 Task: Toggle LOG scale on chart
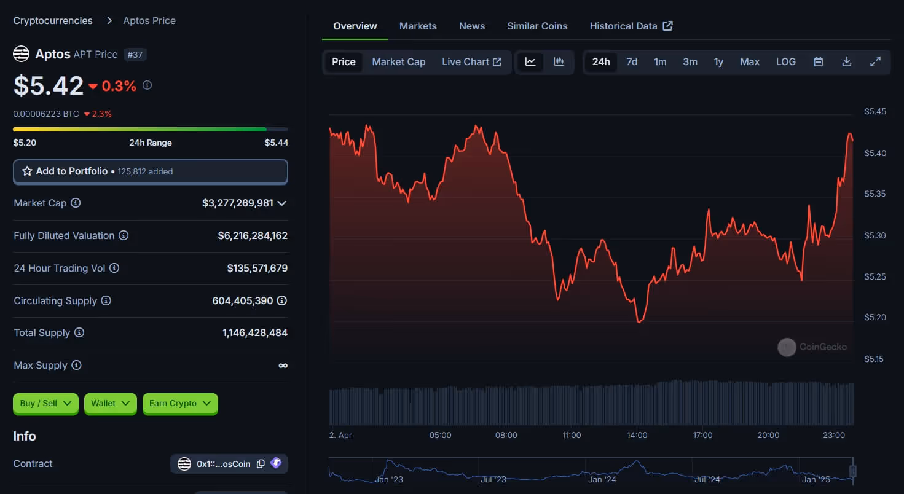click(x=786, y=61)
